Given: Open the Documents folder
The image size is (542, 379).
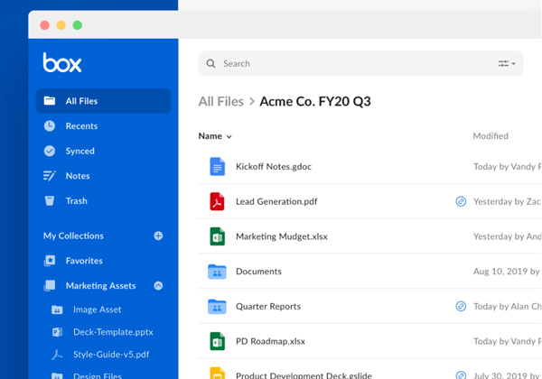Looking at the screenshot, I should click(x=258, y=272).
